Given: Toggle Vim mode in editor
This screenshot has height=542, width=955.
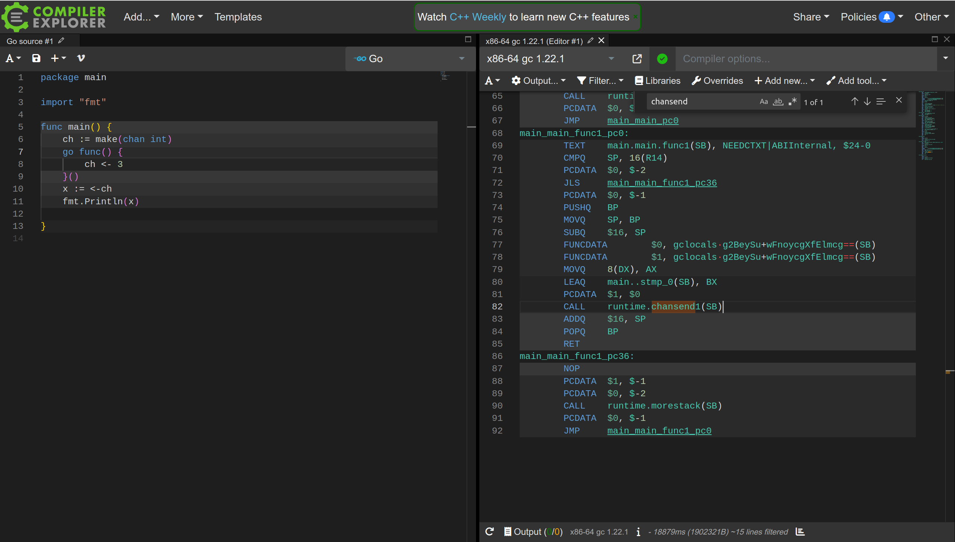Looking at the screenshot, I should tap(81, 58).
